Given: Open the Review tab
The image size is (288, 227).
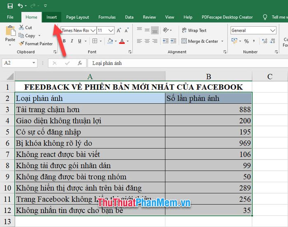Looking at the screenshot, I should click(149, 17).
